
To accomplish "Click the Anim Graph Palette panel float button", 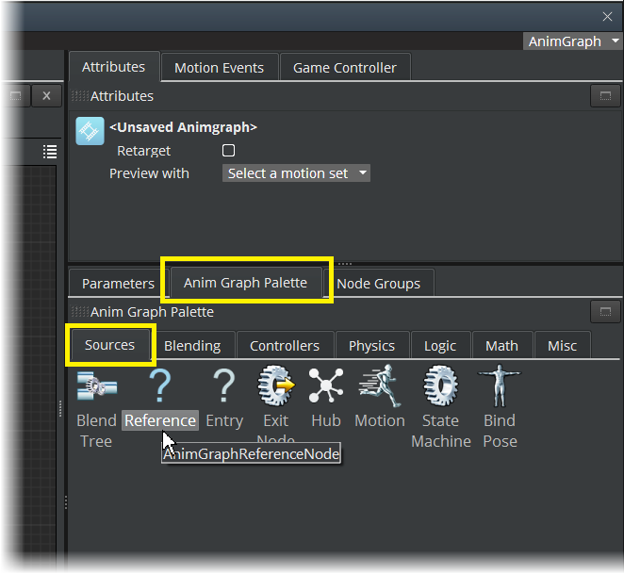I will coord(603,312).
